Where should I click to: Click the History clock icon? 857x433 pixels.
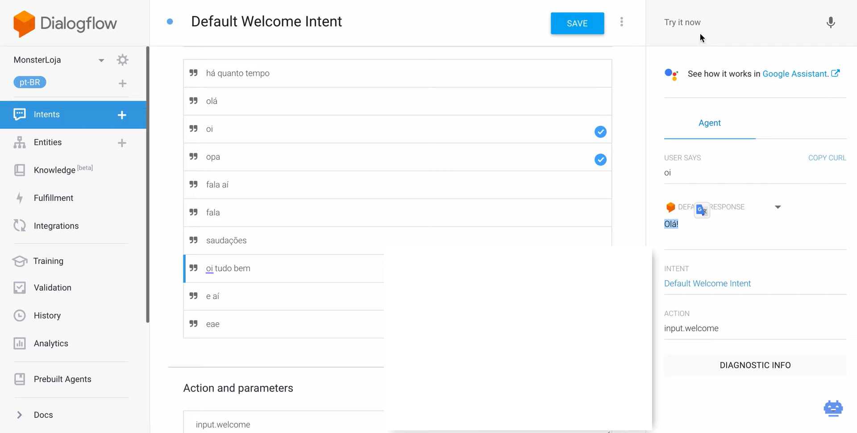tap(20, 316)
